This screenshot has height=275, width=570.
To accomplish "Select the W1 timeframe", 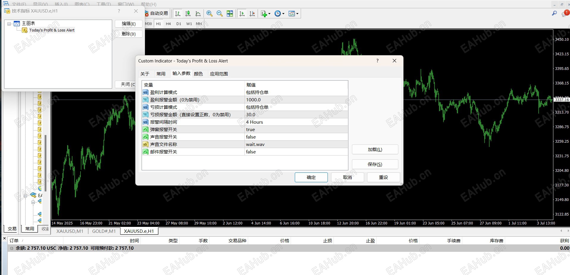I will point(189,24).
